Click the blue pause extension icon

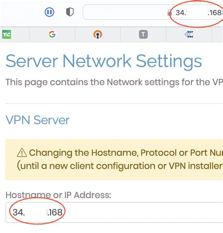pyautogui.click(x=49, y=12)
